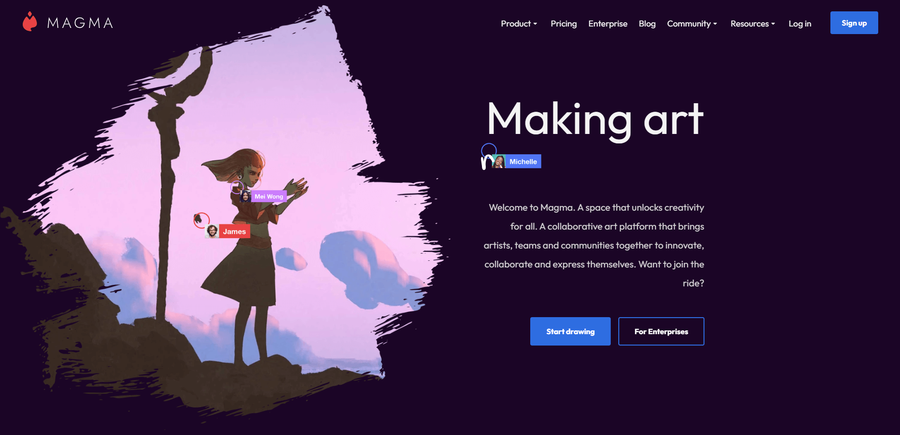Click James's avatar picture
Viewport: 900px width, 435px height.
212,231
